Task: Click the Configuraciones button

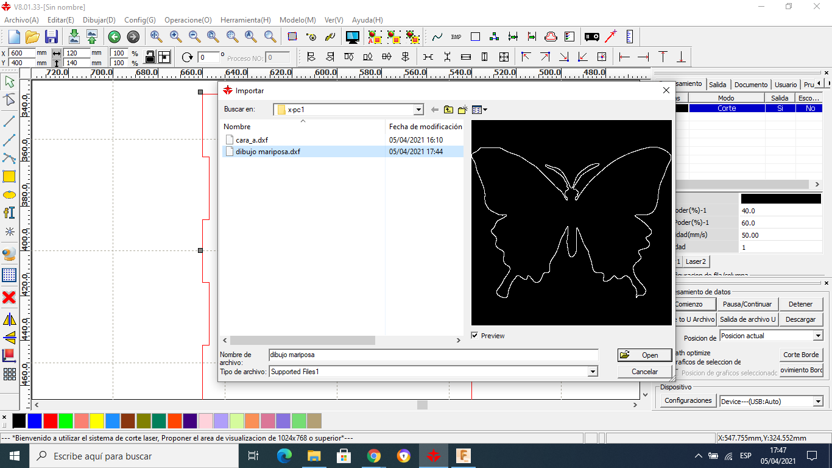Action: [688, 400]
